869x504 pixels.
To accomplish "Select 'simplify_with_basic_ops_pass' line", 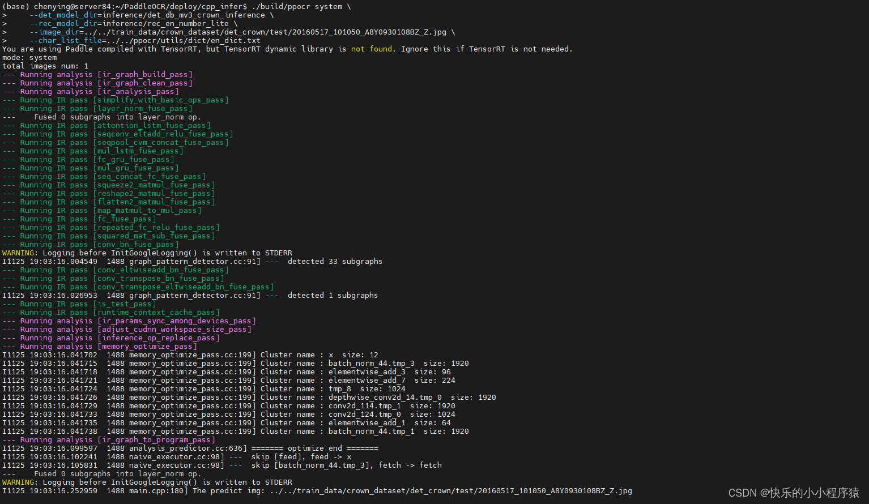I will point(116,100).
